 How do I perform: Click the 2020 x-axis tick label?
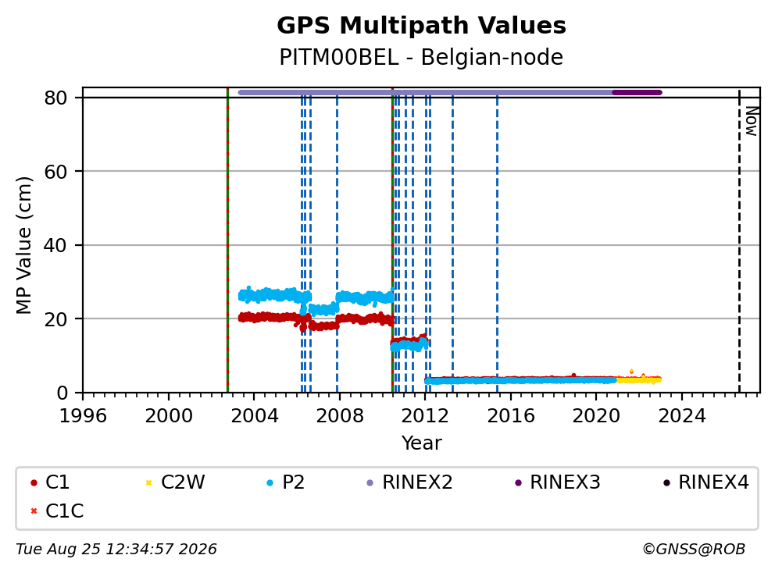(x=596, y=416)
